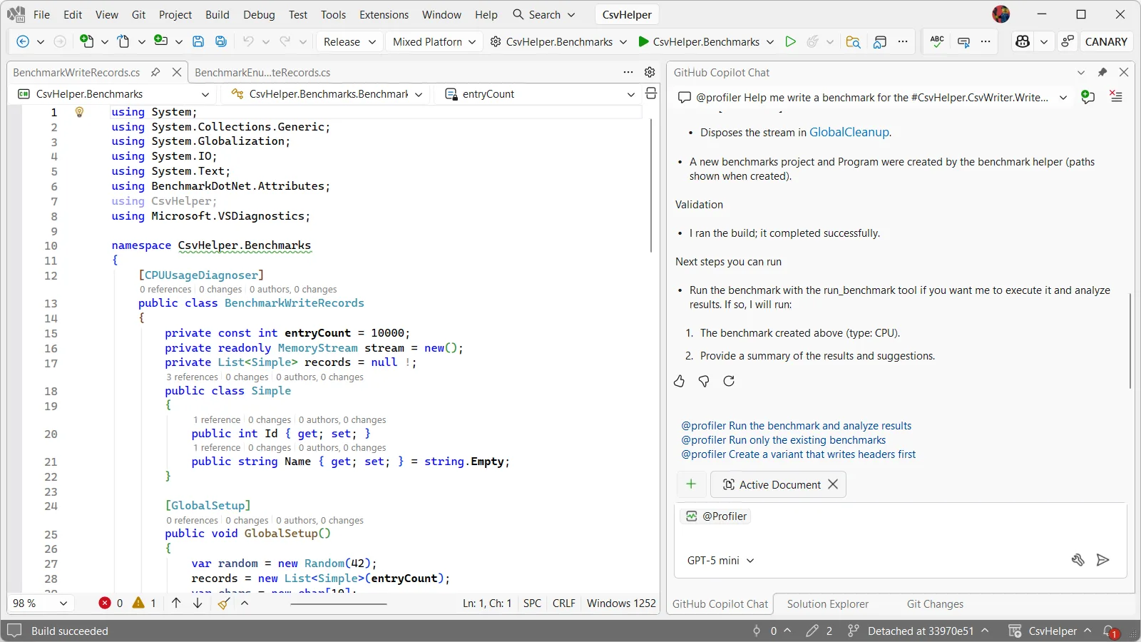Viewport: 1141px width, 642px height.
Task: Select suggestion to run benchmark and analyze results
Action: [796, 426]
